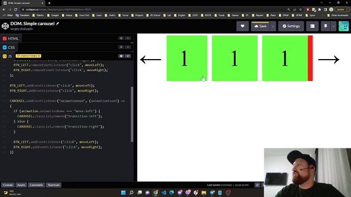Click the sergey shalyapin author link
The image size is (351, 197).
(21, 29)
